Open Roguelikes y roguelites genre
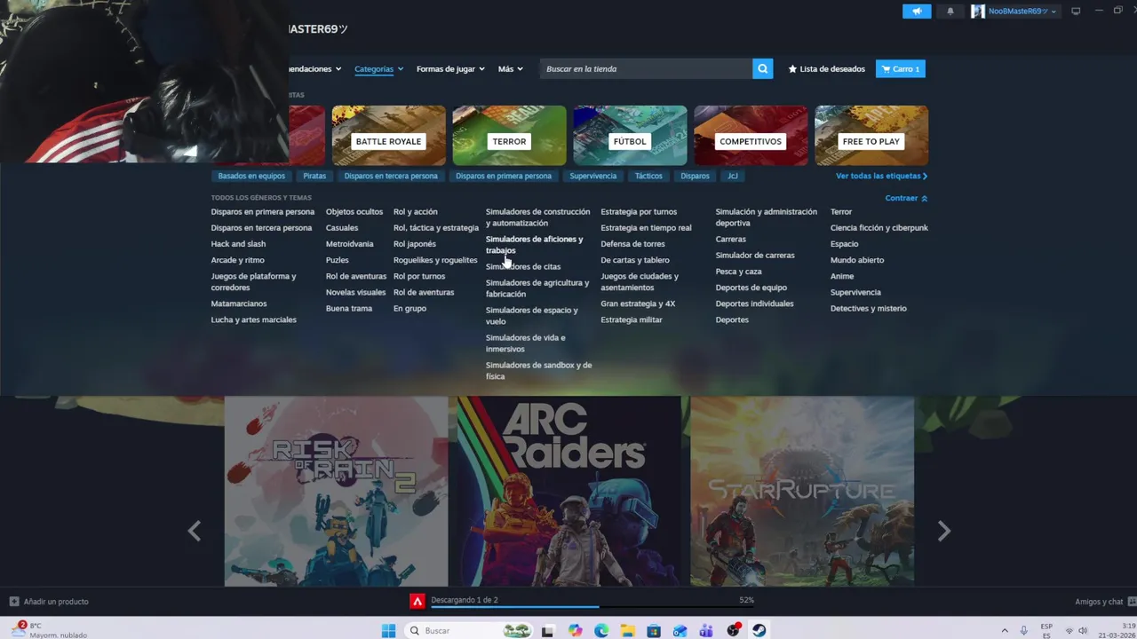 pyautogui.click(x=435, y=260)
